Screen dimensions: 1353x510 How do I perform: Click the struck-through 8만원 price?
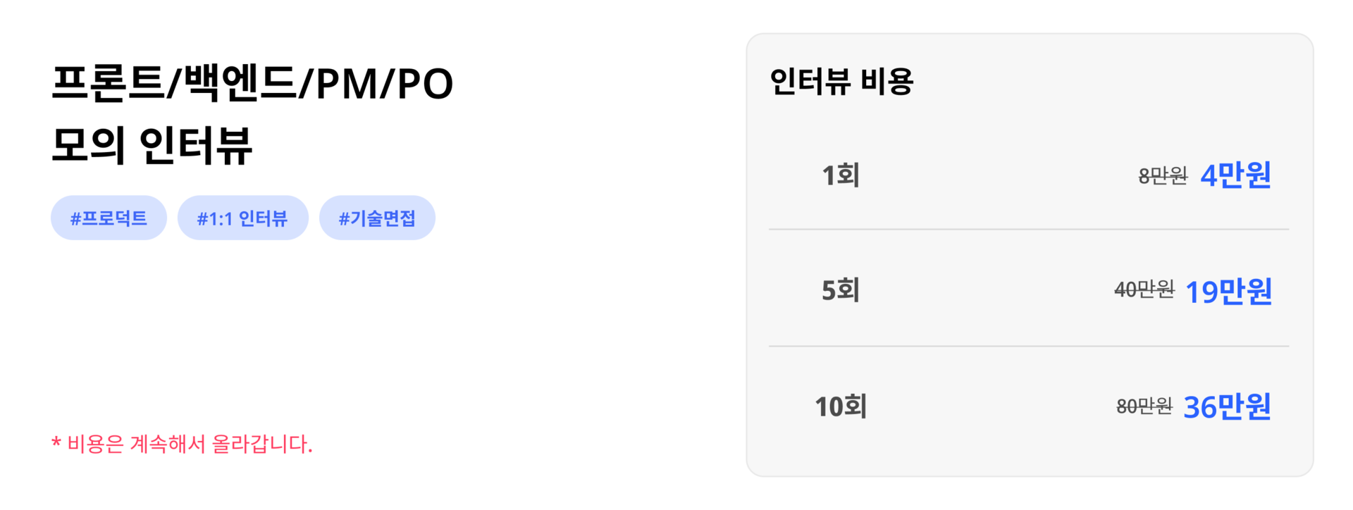click(1163, 175)
